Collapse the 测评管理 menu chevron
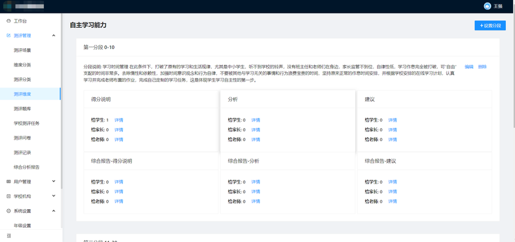 54,35
